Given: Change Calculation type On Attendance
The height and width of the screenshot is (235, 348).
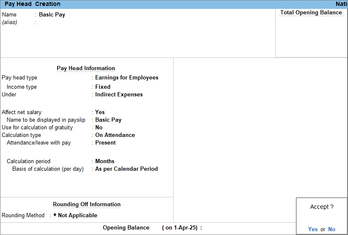Looking at the screenshot, I should pos(115,135).
